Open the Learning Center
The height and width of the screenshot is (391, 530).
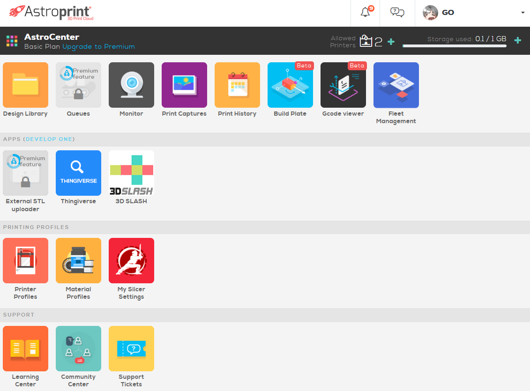(25, 348)
